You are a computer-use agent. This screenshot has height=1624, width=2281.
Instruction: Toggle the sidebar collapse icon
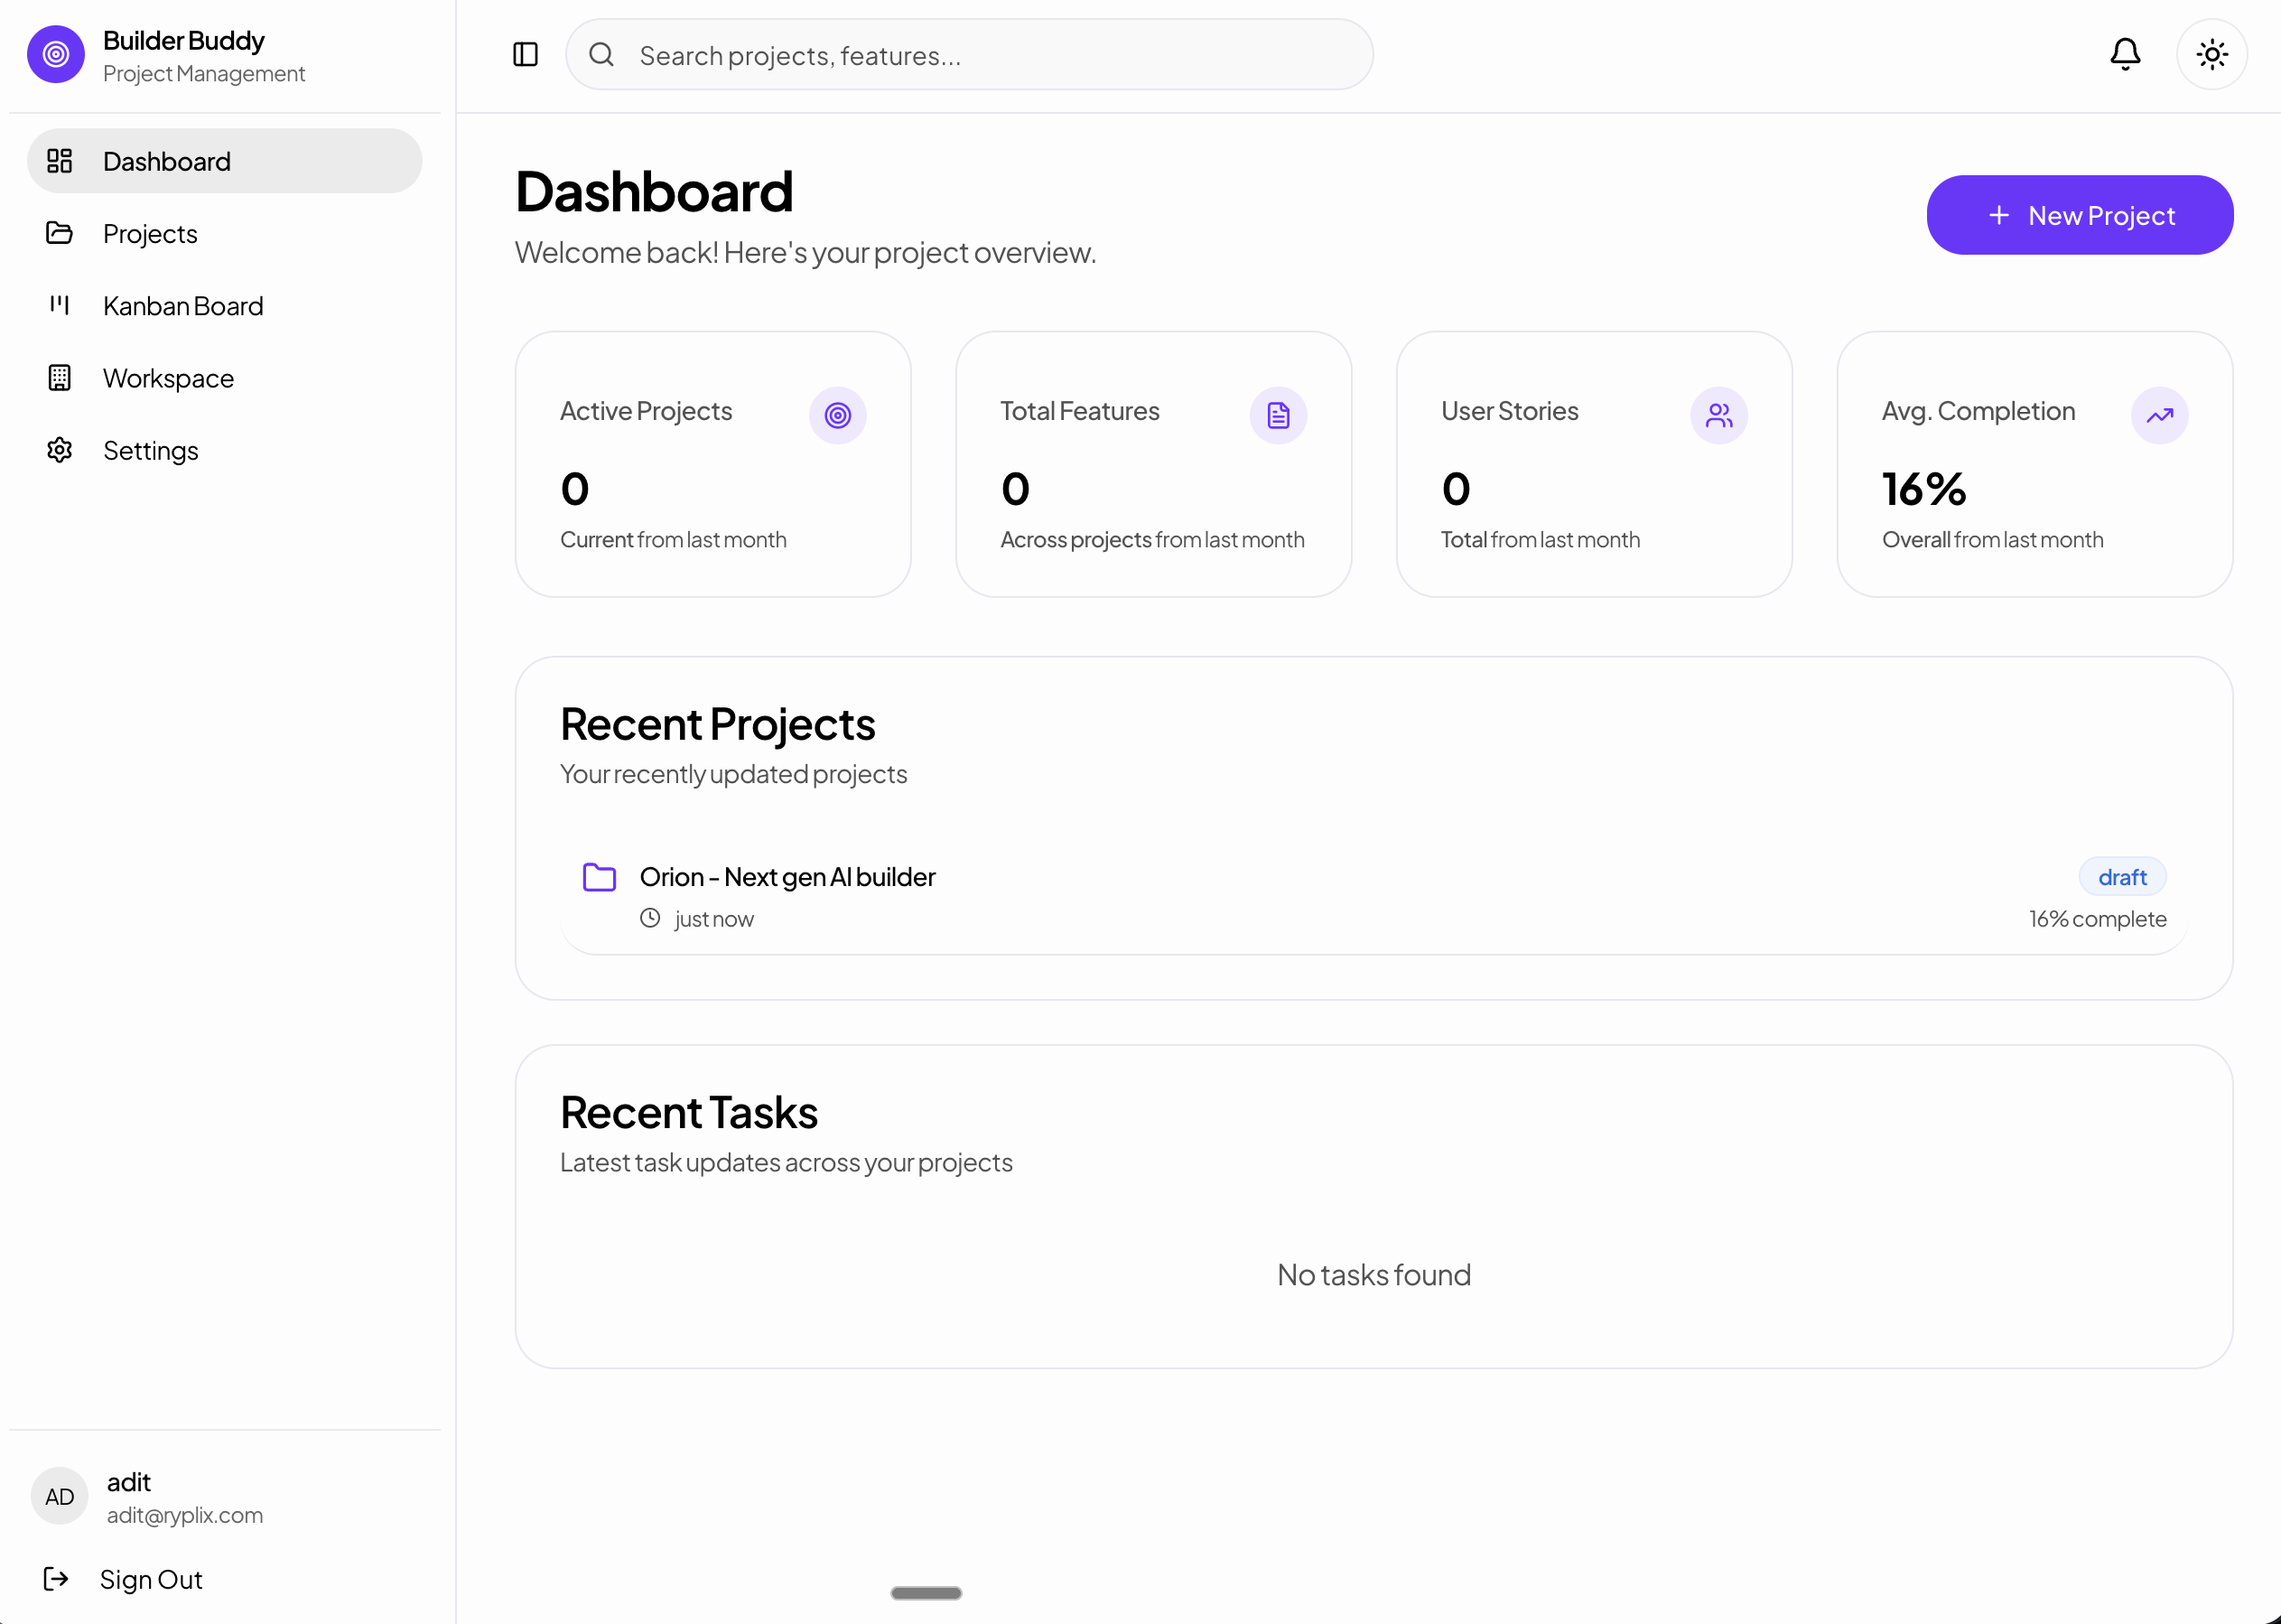525,54
